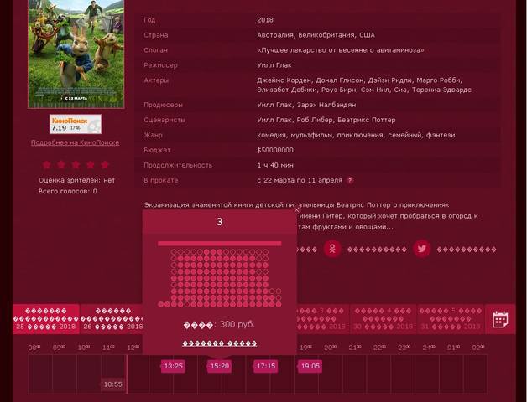Click the question mark next to rental dates
The image size is (527, 402).
pyautogui.click(x=350, y=181)
